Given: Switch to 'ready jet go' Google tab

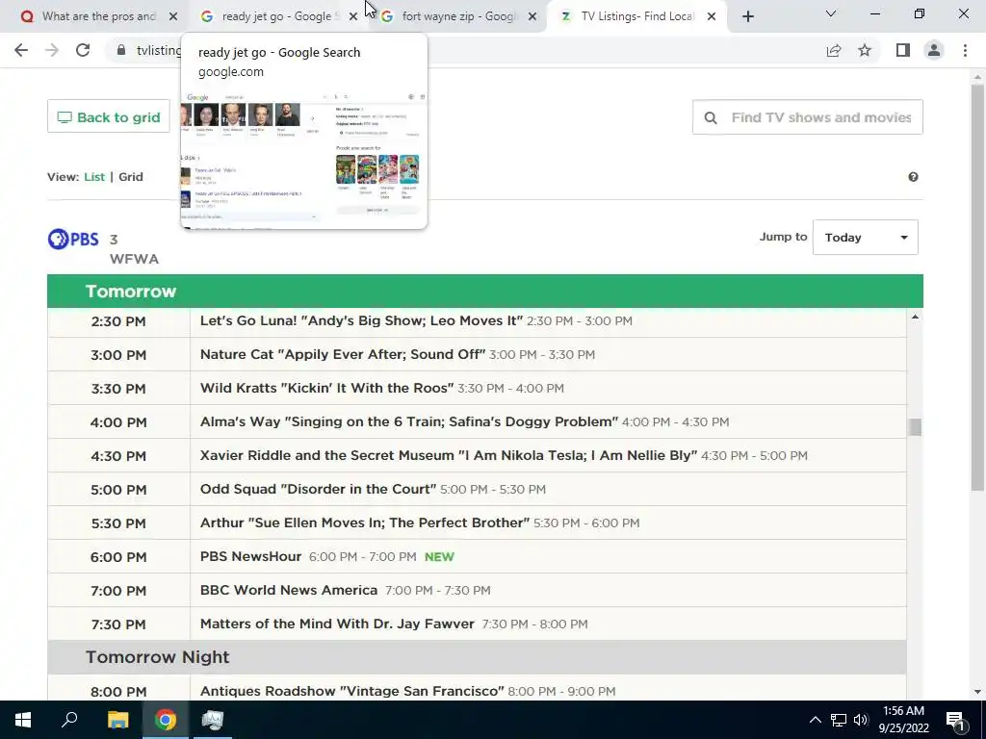Looking at the screenshot, I should (276, 16).
